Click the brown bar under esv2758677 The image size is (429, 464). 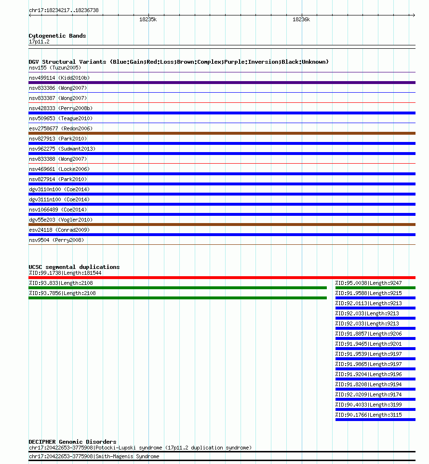pyautogui.click(x=222, y=133)
